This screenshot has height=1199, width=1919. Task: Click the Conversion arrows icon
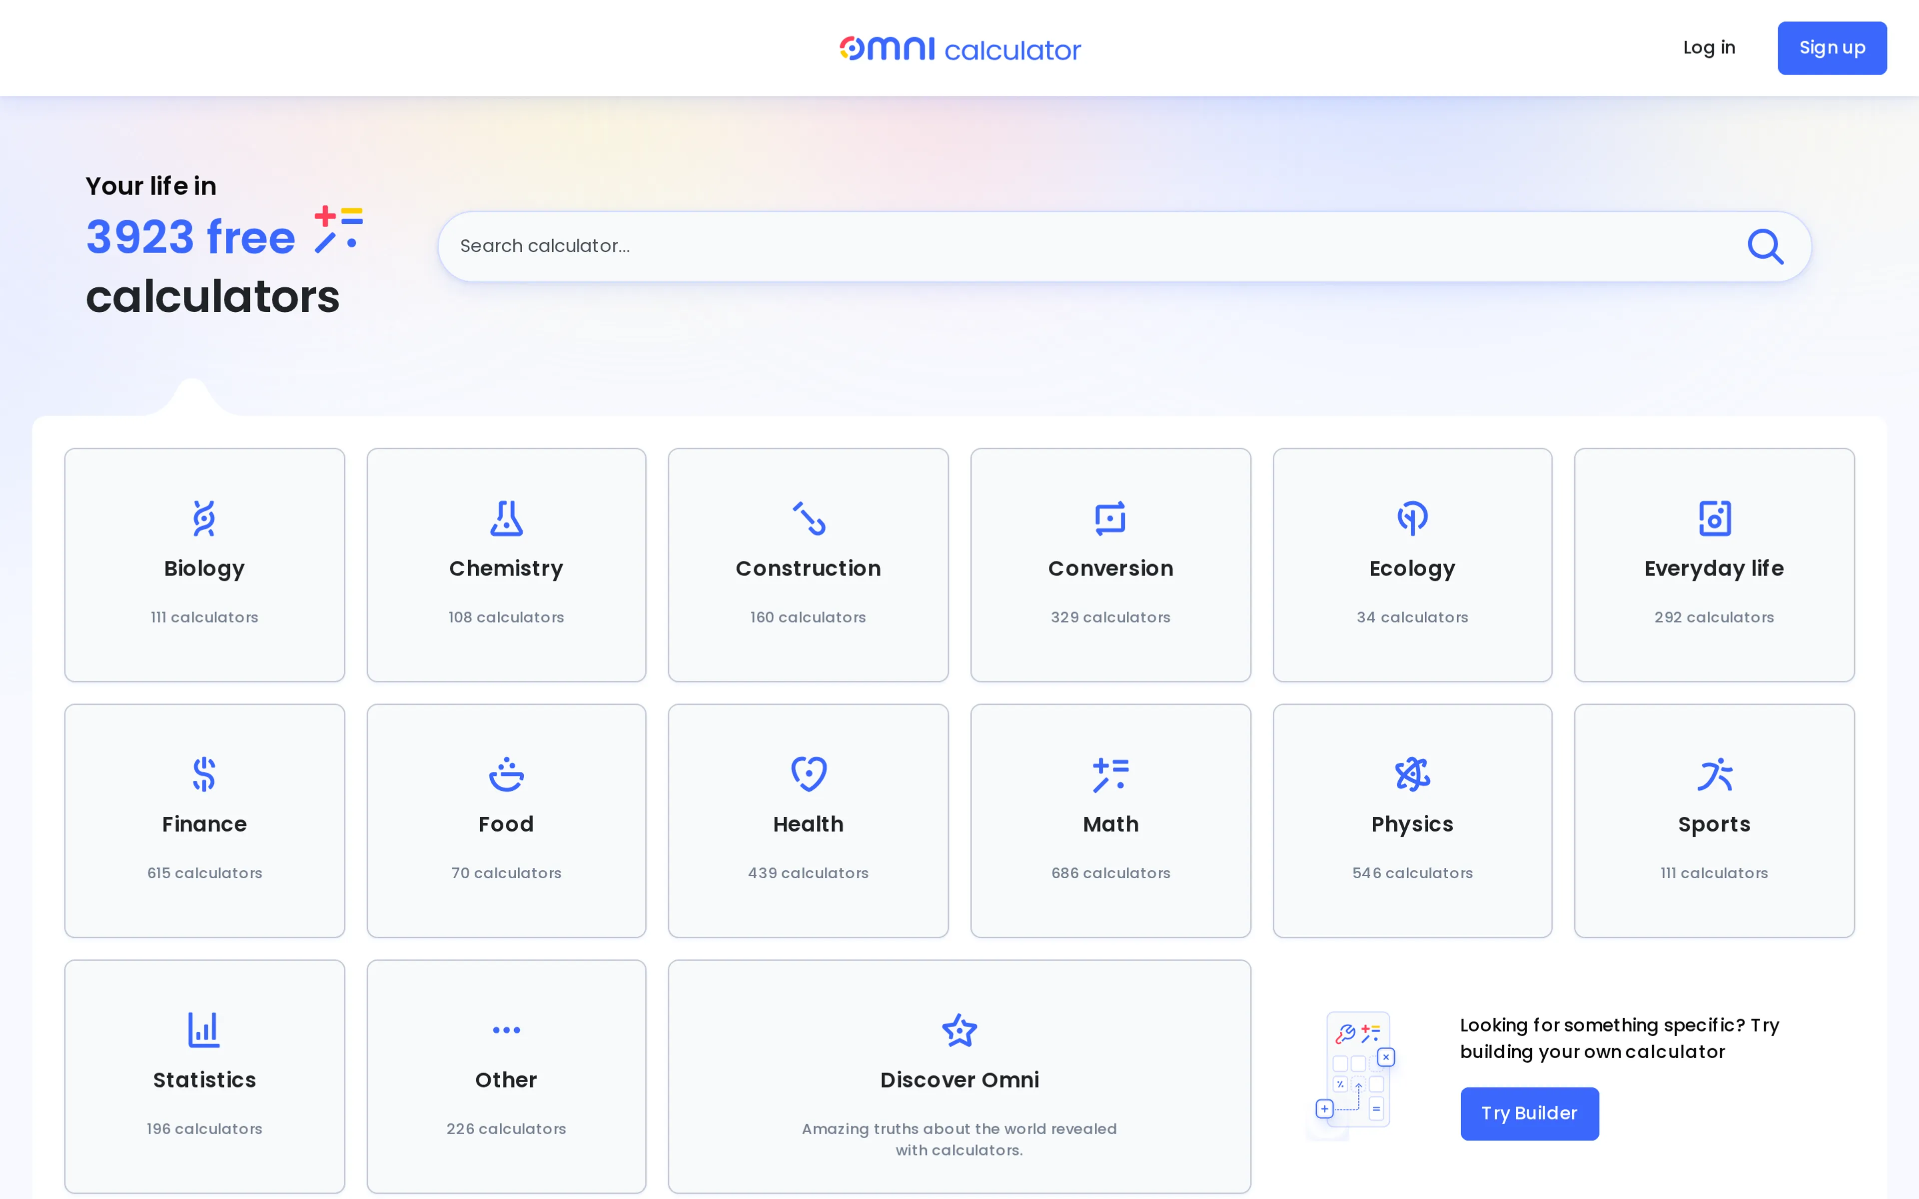[x=1110, y=519]
